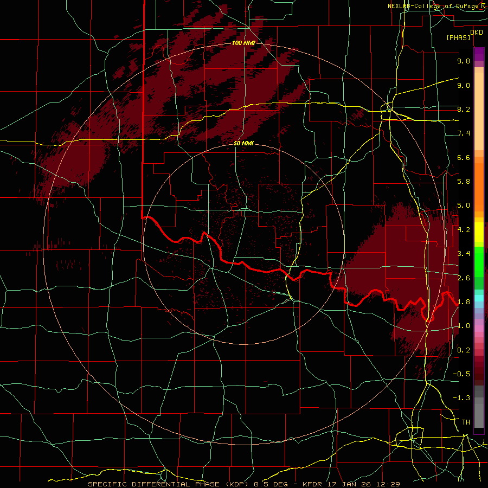The width and height of the screenshot is (488, 488).
Task: Pick the cyan segment of the color bar
Action: (x=479, y=298)
